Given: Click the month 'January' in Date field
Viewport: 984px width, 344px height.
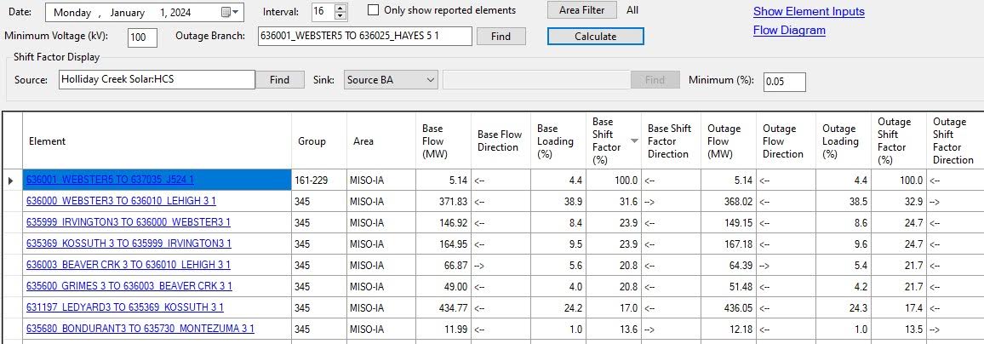Looking at the screenshot, I should tap(128, 13).
